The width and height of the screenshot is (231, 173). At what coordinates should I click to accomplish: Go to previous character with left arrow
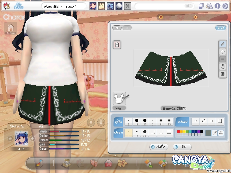[10, 138]
